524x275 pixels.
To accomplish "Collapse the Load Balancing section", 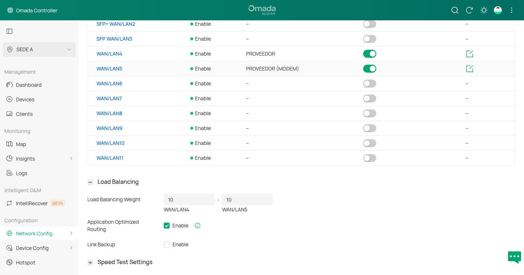I will click(90, 182).
